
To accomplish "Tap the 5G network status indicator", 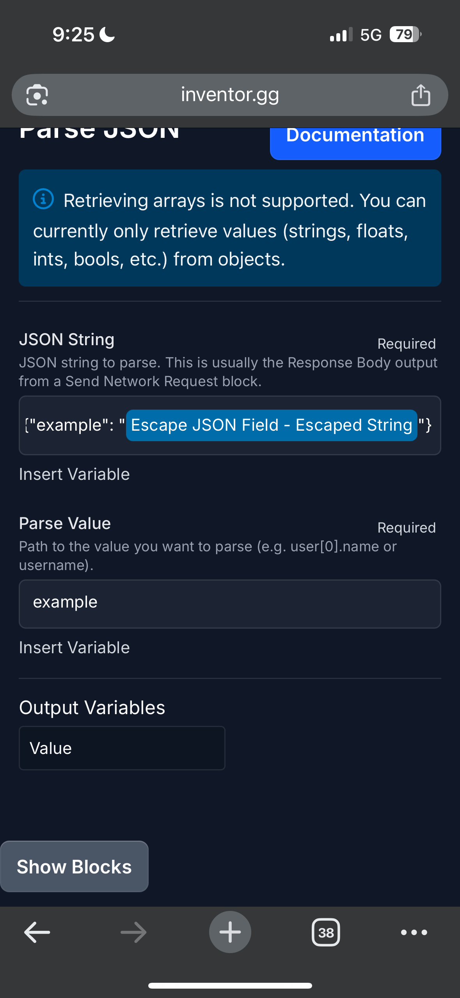I will [x=371, y=35].
